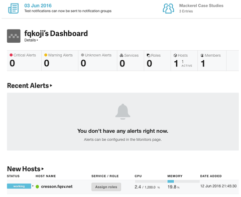
Task: Click the HOST NAME column header
Action: 46,176
